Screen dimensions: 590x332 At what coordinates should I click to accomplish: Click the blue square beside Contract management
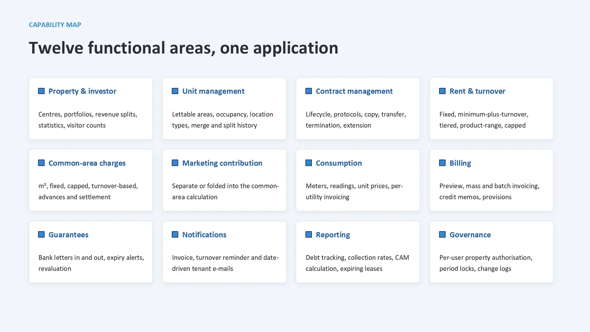point(309,91)
